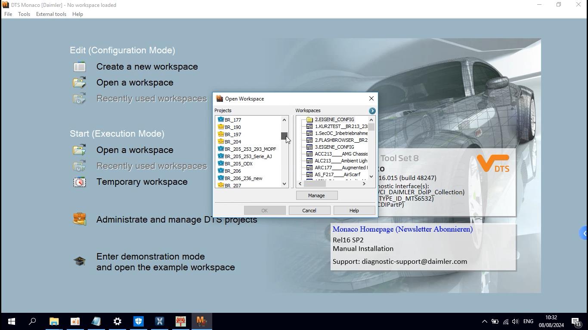This screenshot has height=330, width=588.
Task: Click Temporary workspace text link
Action: tap(142, 182)
